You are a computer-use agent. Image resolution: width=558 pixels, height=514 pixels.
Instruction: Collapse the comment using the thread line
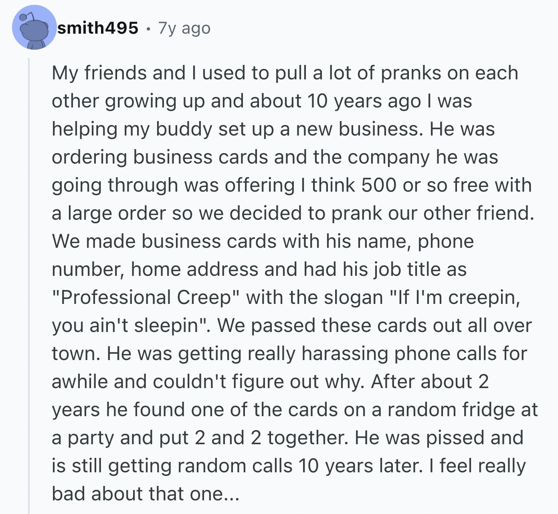pyautogui.click(x=29, y=285)
